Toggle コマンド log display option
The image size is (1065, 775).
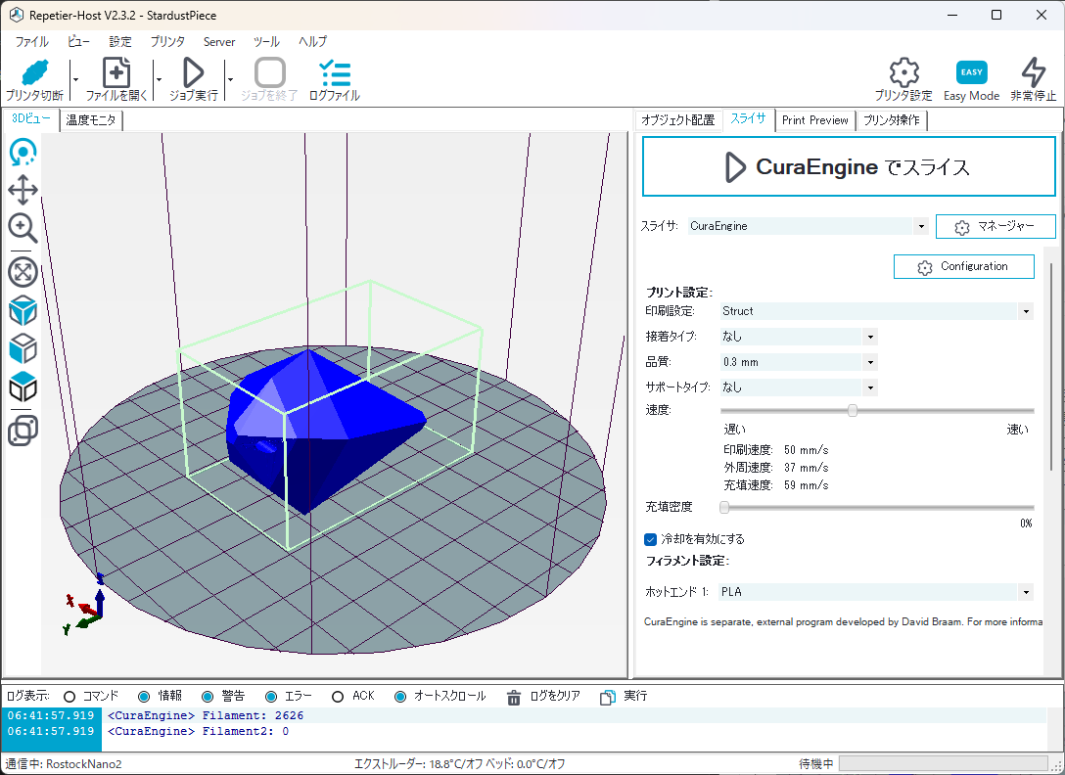tap(69, 697)
